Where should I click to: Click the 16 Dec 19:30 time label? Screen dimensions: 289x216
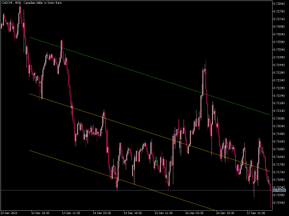(225, 212)
